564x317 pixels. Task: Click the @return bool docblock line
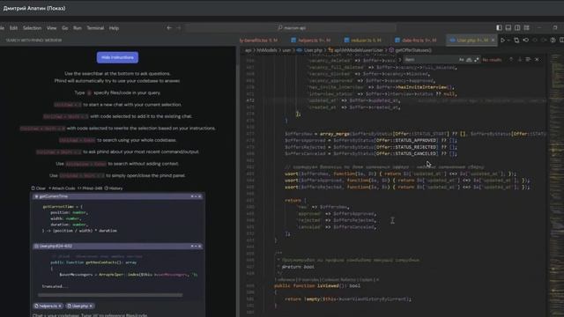298,267
